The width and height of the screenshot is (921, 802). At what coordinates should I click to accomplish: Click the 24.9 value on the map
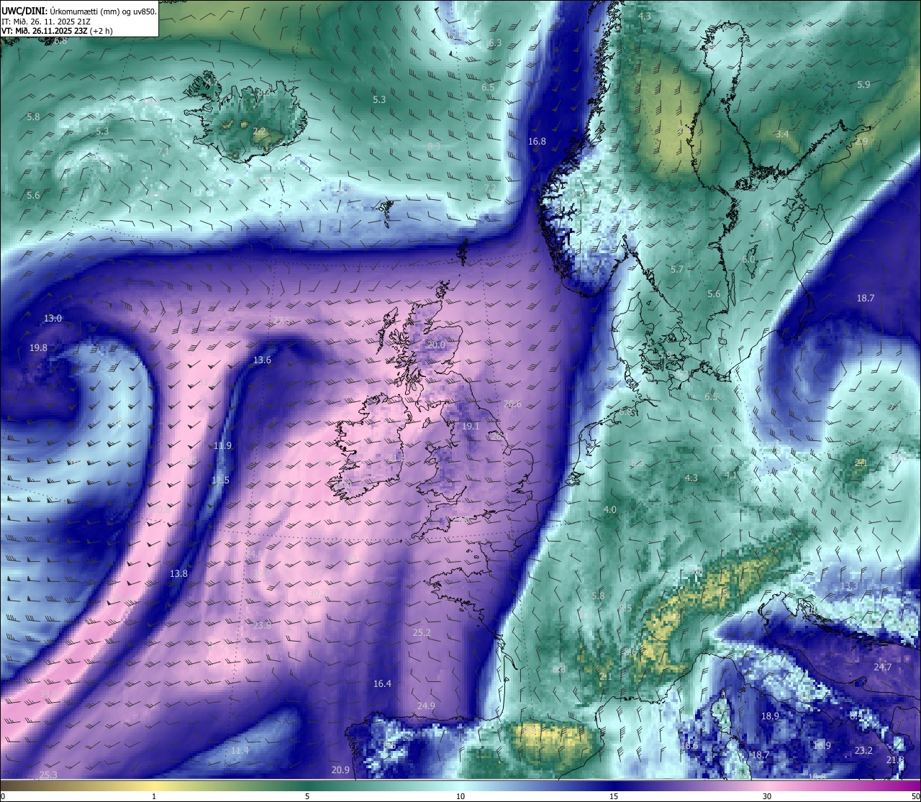coord(426,706)
